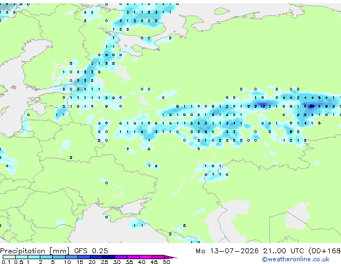Open the weatheronline.co.uk copyright link
This screenshot has height=264, width=341.
tap(295, 259)
